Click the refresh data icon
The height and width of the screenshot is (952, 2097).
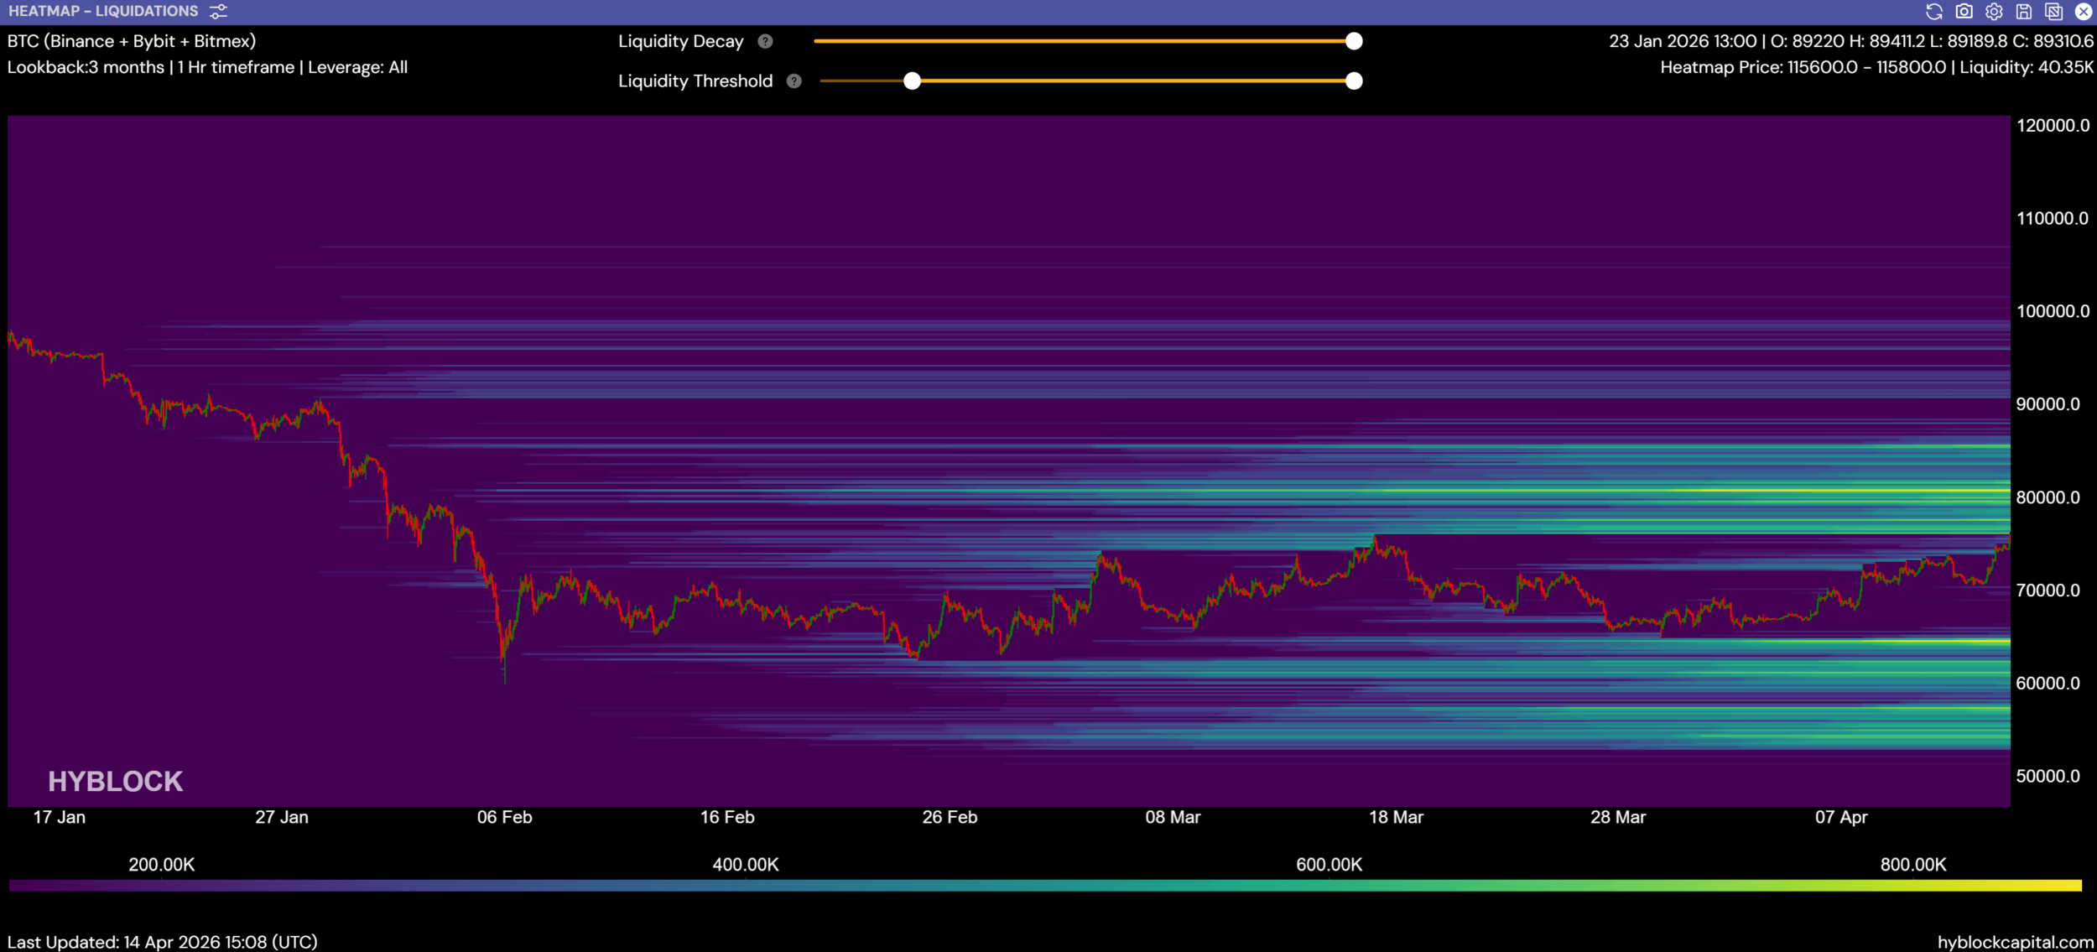1933,12
